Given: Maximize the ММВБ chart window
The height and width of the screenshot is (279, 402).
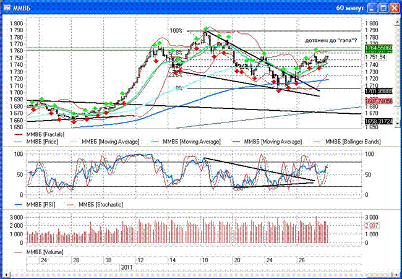Looking at the screenshot, I should tap(383, 8).
